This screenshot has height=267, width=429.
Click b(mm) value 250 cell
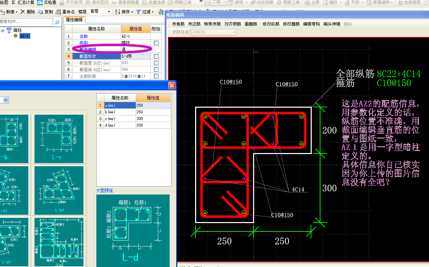[x=153, y=112]
